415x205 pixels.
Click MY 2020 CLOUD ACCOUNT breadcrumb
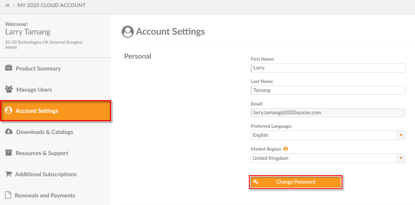pyautogui.click(x=51, y=5)
